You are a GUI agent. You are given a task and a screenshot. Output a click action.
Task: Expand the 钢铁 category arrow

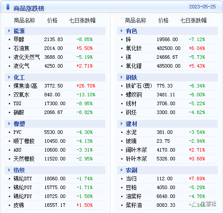pyautogui.click(x=122, y=77)
